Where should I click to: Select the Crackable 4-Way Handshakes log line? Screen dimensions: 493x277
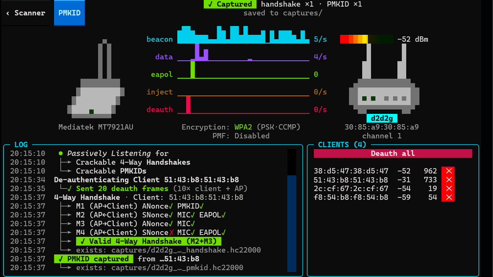click(x=133, y=162)
